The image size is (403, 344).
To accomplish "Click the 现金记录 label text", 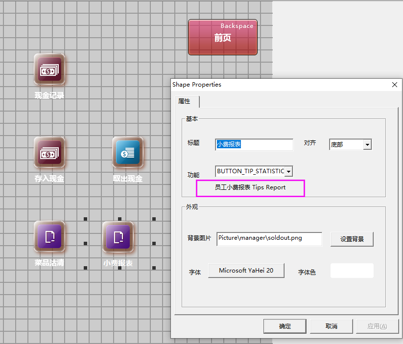I will 49,95.
